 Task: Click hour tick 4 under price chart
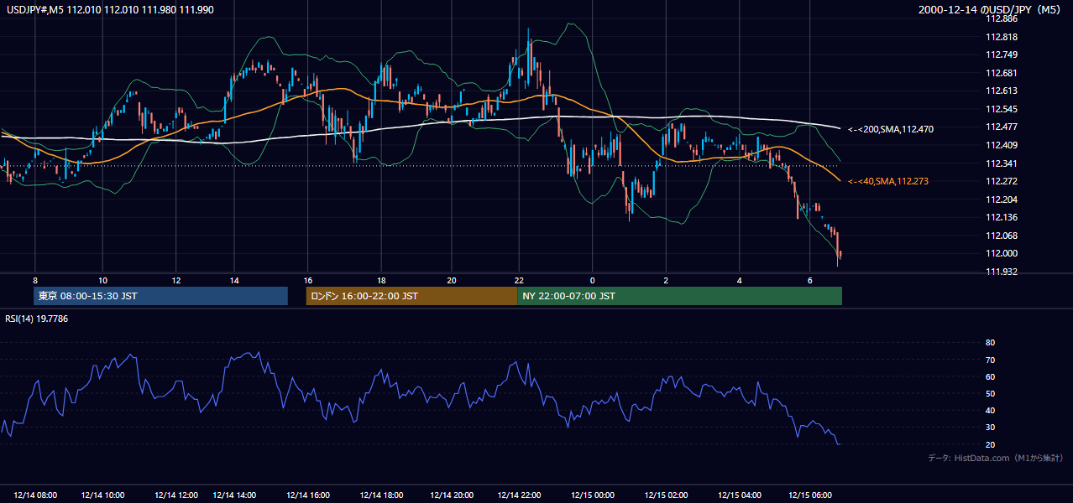coord(739,280)
